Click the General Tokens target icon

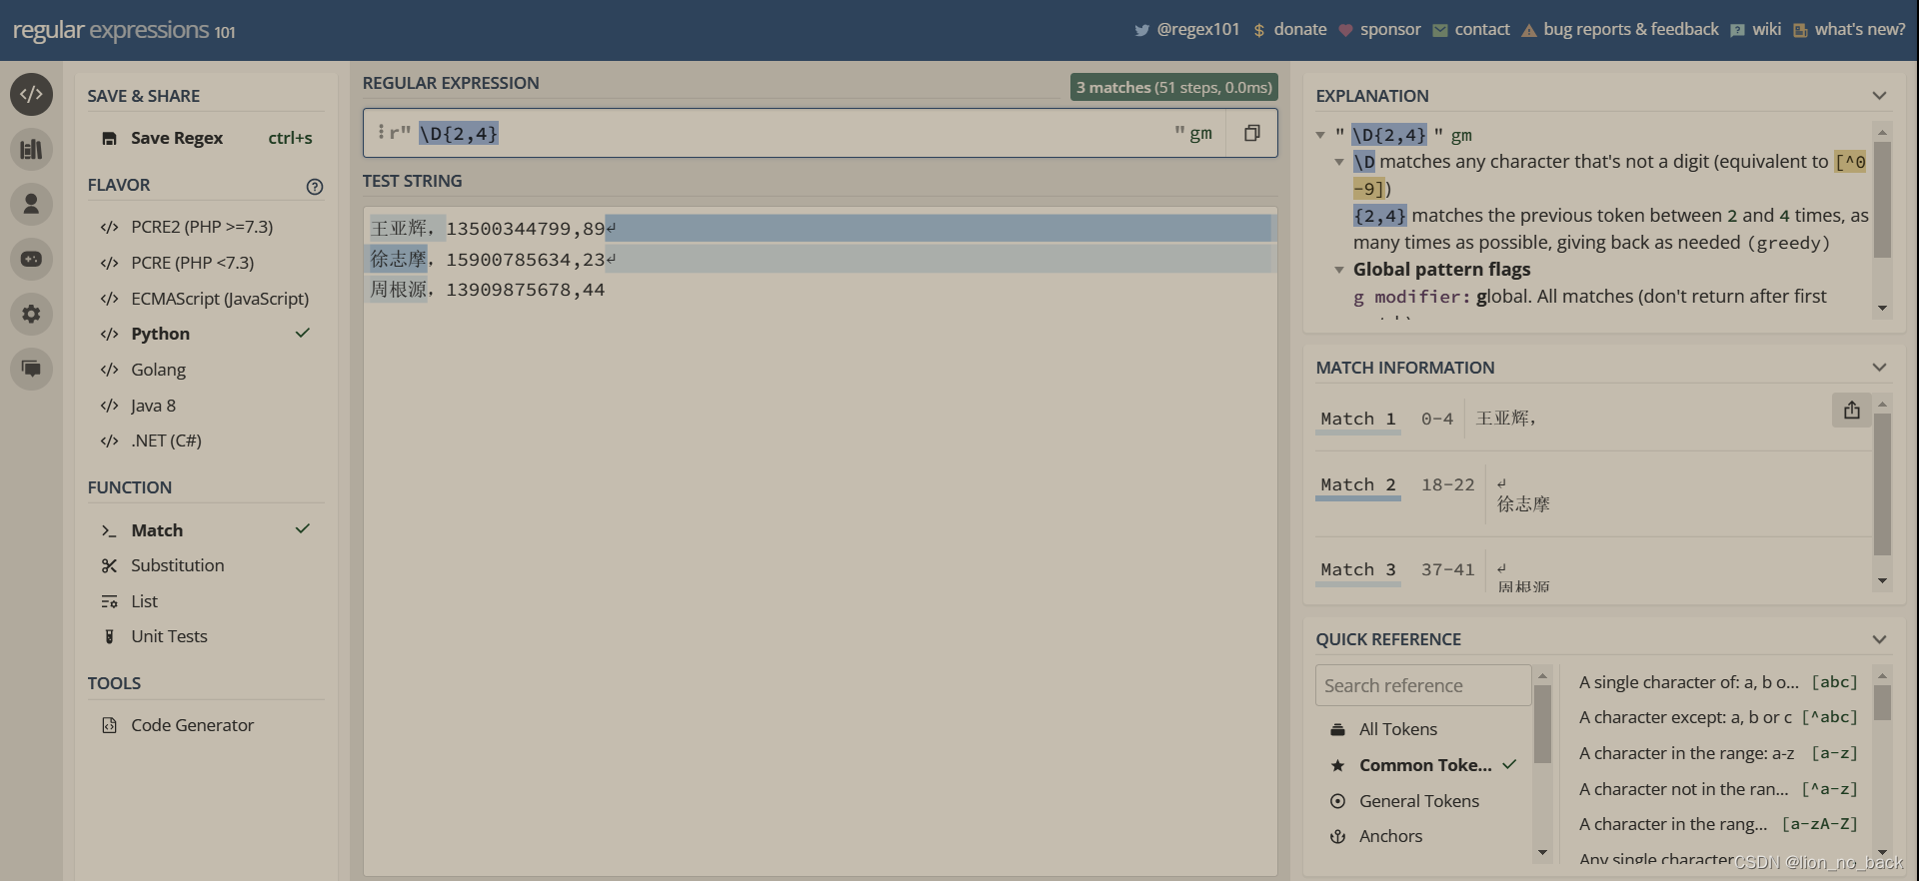click(x=1337, y=802)
